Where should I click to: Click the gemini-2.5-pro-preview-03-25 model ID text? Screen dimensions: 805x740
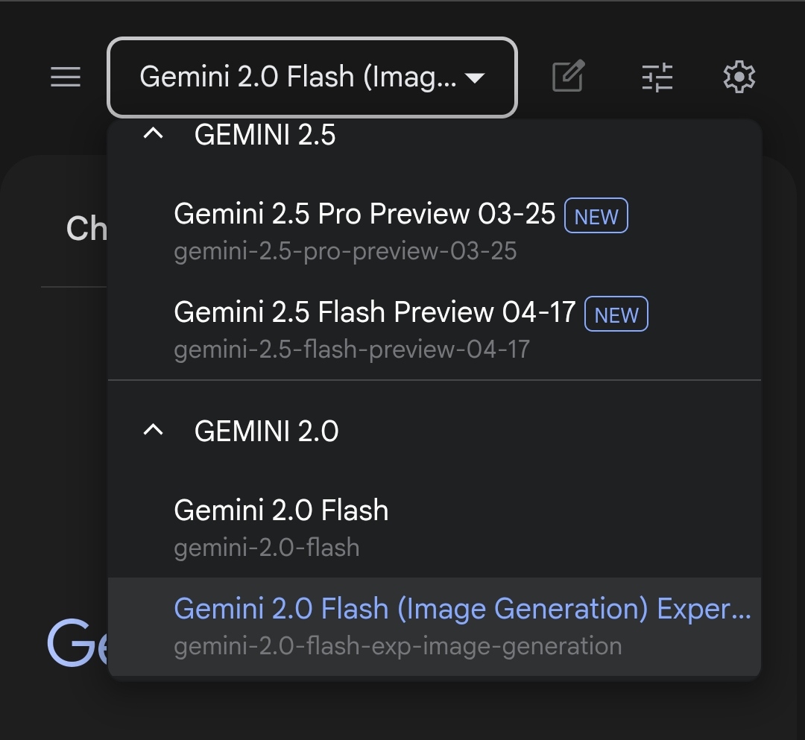click(346, 251)
